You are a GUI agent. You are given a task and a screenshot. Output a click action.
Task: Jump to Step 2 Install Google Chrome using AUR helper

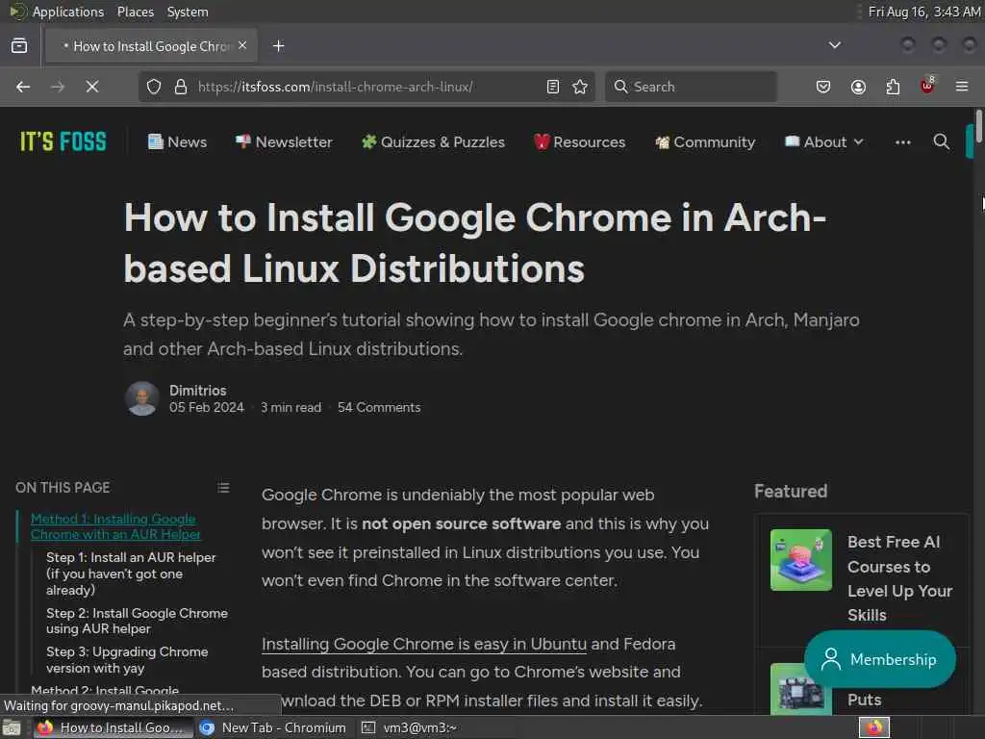[x=137, y=621]
